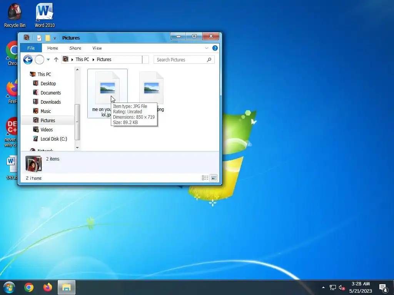Select This PC in navigation pane
This screenshot has width=394, height=295.
(x=44, y=74)
